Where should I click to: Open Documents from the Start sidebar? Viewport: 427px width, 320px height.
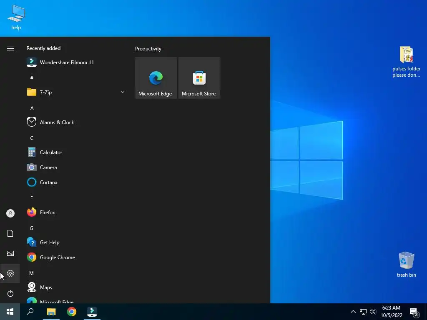tap(10, 233)
